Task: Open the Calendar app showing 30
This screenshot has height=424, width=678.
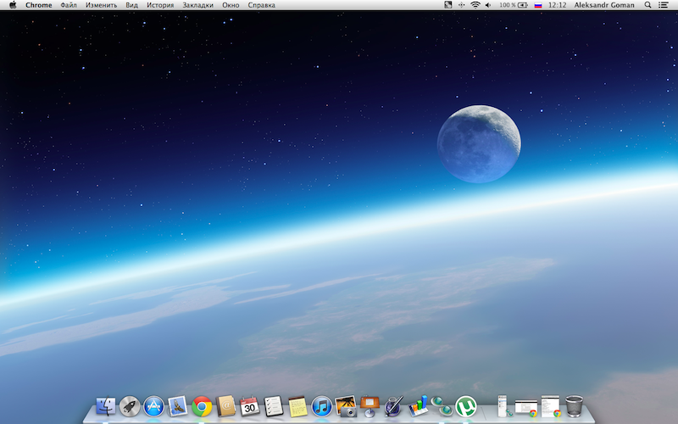Action: pyautogui.click(x=249, y=406)
